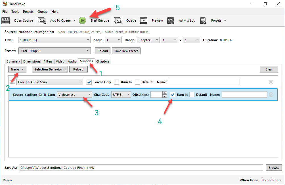Screen dimensions: 285x185
Task: Click the Save As file path field
Action: [141, 168]
